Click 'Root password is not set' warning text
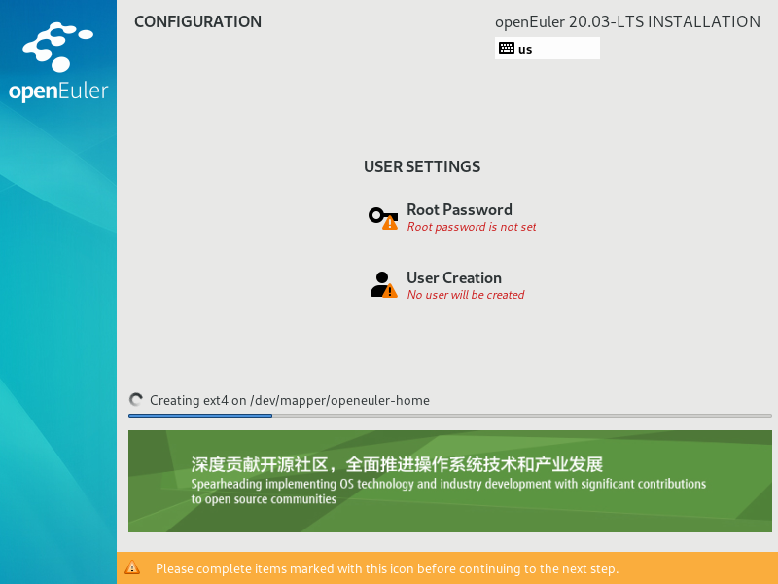 pyautogui.click(x=471, y=227)
